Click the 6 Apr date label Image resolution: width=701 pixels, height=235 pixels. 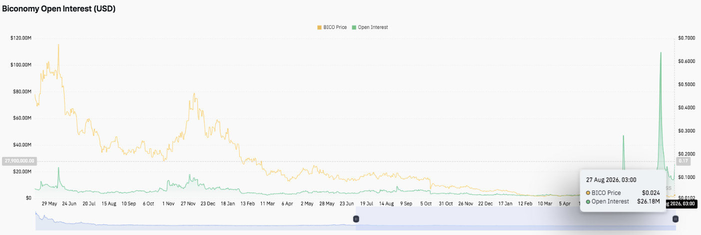tap(287, 204)
